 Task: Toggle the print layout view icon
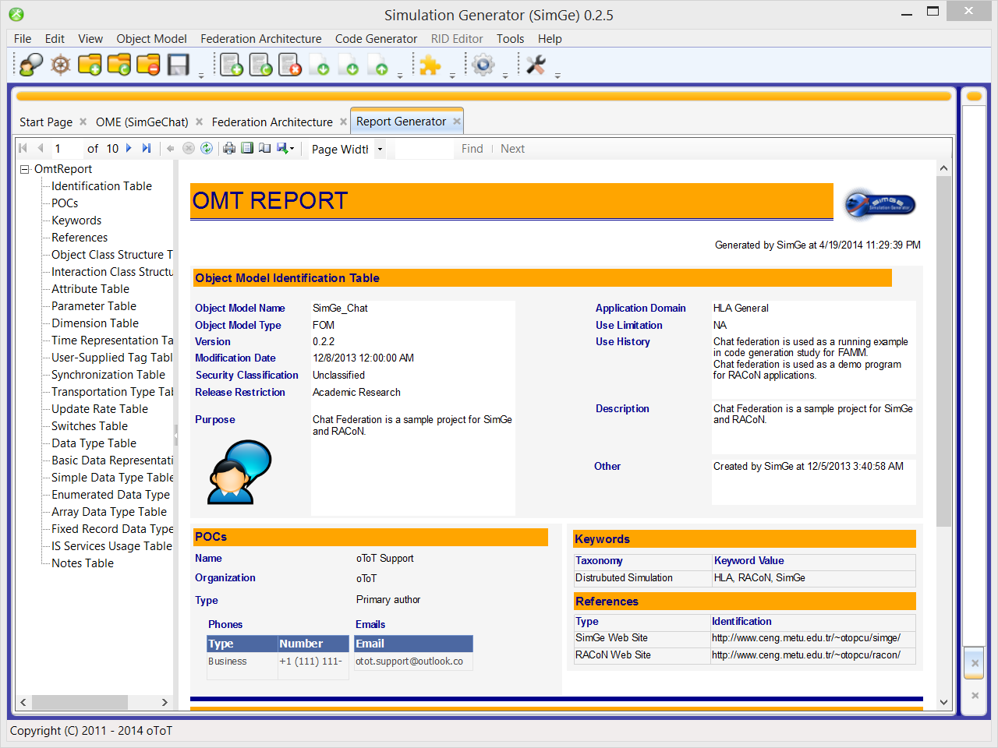click(247, 148)
